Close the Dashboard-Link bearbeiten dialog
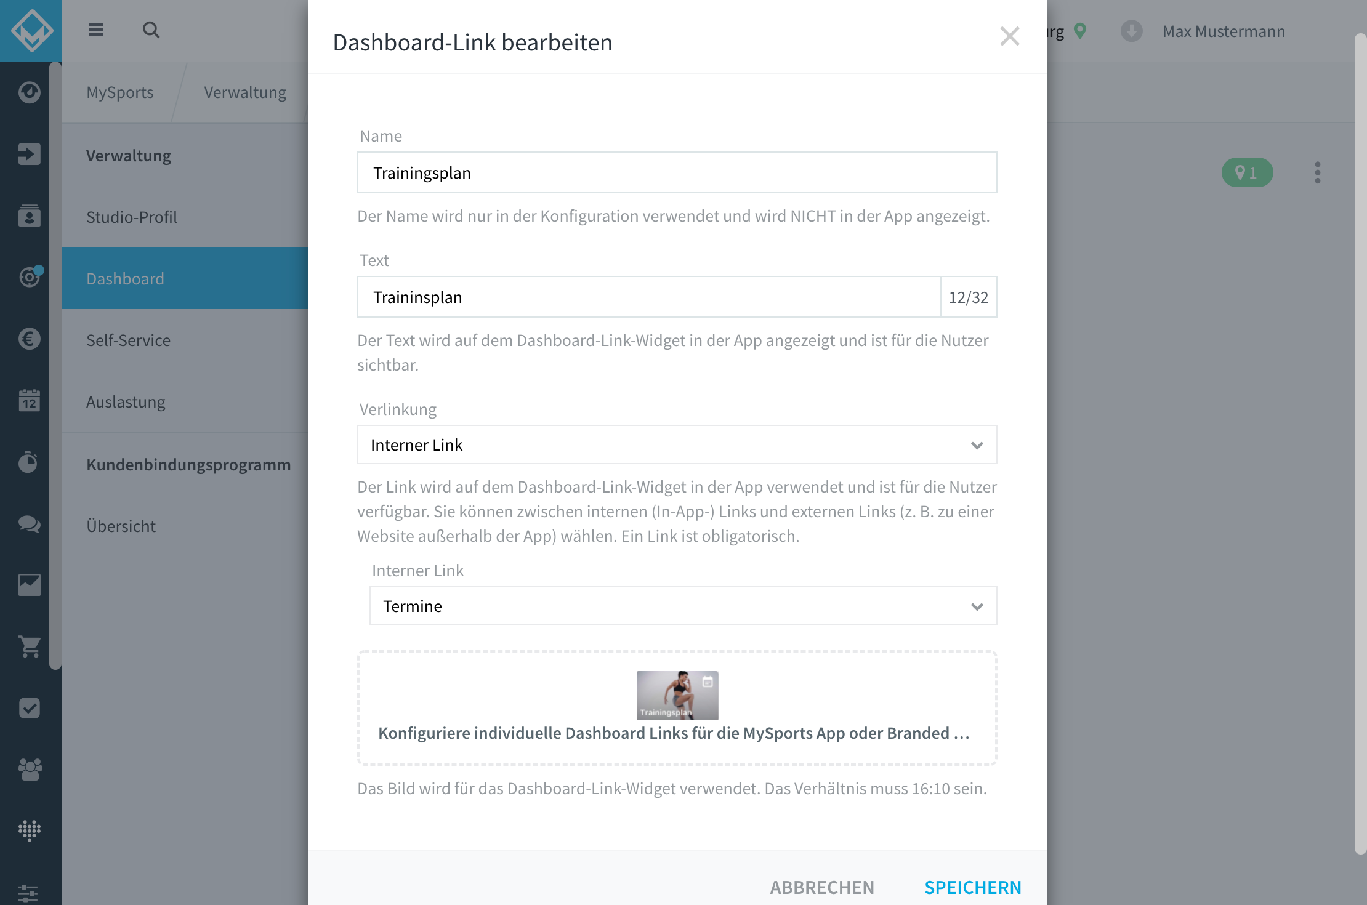This screenshot has width=1367, height=905. click(x=1009, y=36)
